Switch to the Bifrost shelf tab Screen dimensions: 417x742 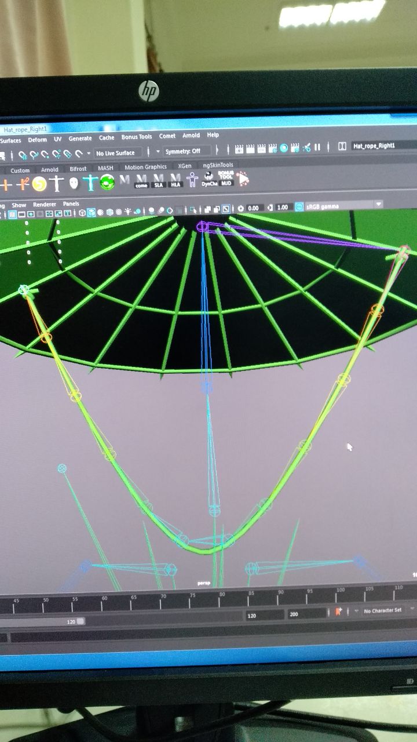pyautogui.click(x=78, y=169)
